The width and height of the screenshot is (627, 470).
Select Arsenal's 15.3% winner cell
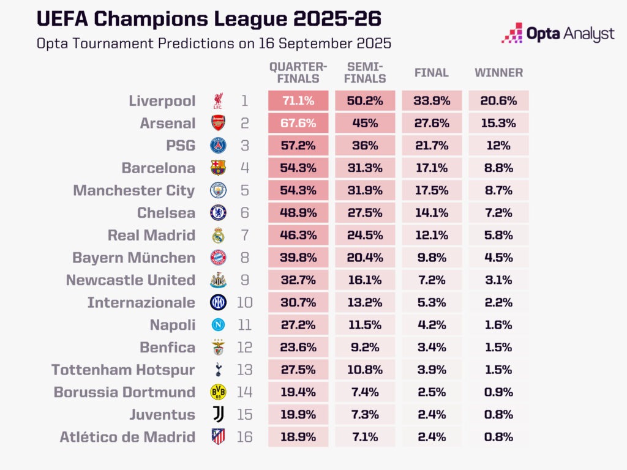tap(498, 123)
